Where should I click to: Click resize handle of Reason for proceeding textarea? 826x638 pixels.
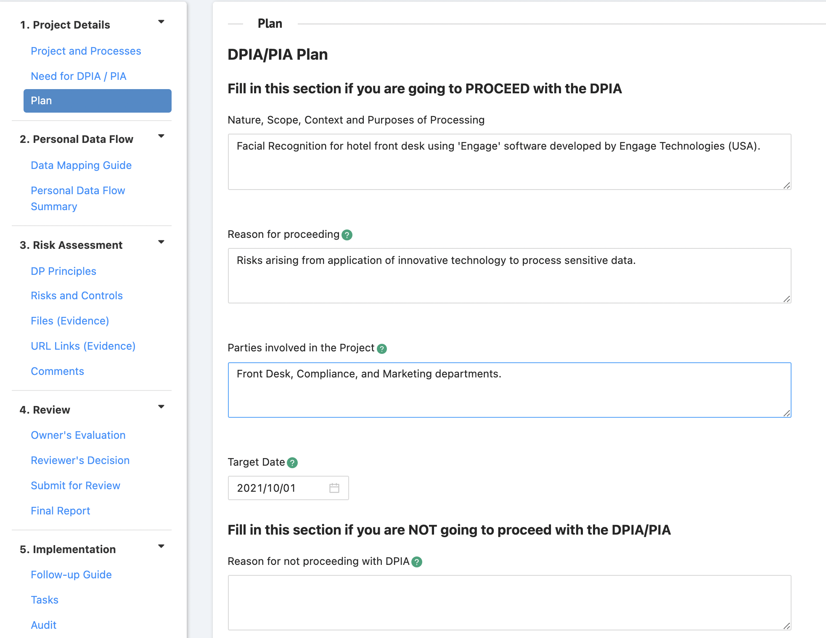point(786,299)
